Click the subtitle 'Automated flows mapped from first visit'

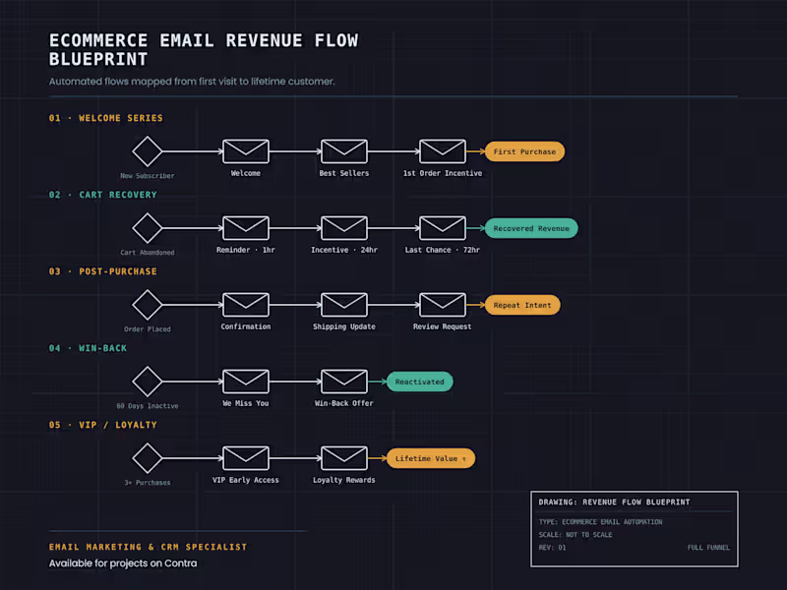pyautogui.click(x=192, y=82)
